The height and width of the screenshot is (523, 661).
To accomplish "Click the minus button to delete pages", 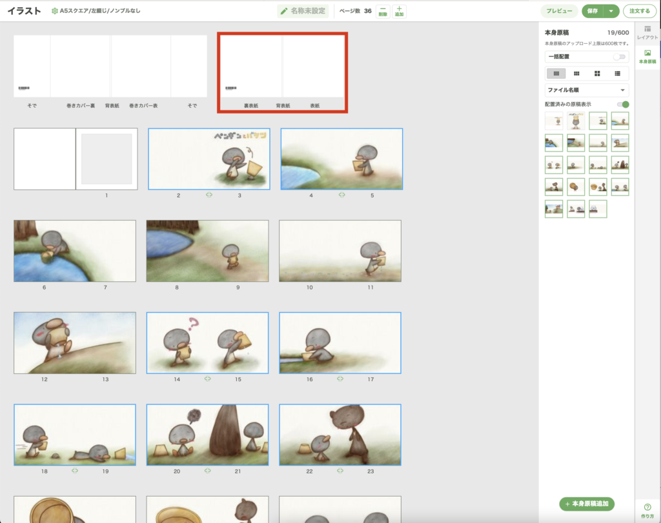I will pos(383,11).
